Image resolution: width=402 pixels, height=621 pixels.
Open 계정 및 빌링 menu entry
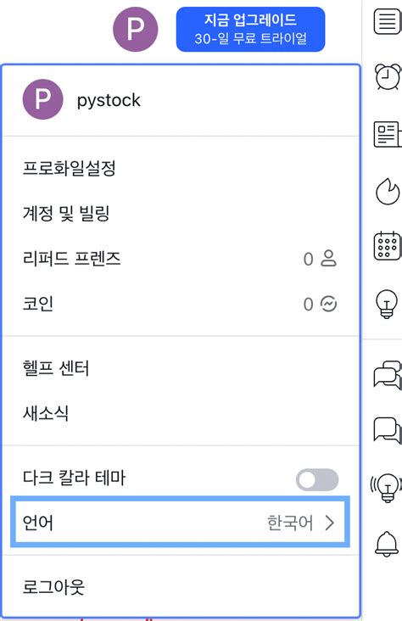(66, 214)
